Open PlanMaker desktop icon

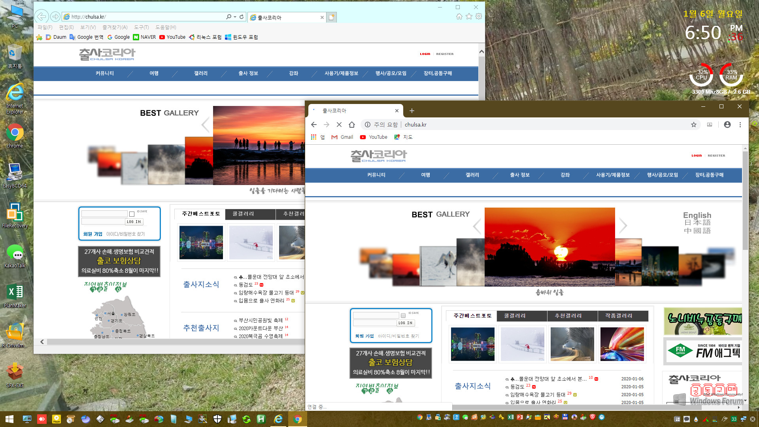(x=15, y=296)
